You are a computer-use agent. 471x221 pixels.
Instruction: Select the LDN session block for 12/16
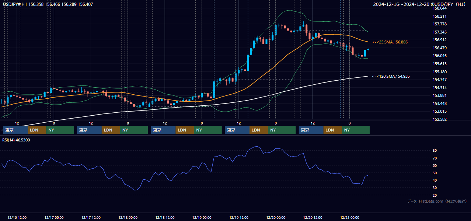pyautogui.click(x=37, y=130)
